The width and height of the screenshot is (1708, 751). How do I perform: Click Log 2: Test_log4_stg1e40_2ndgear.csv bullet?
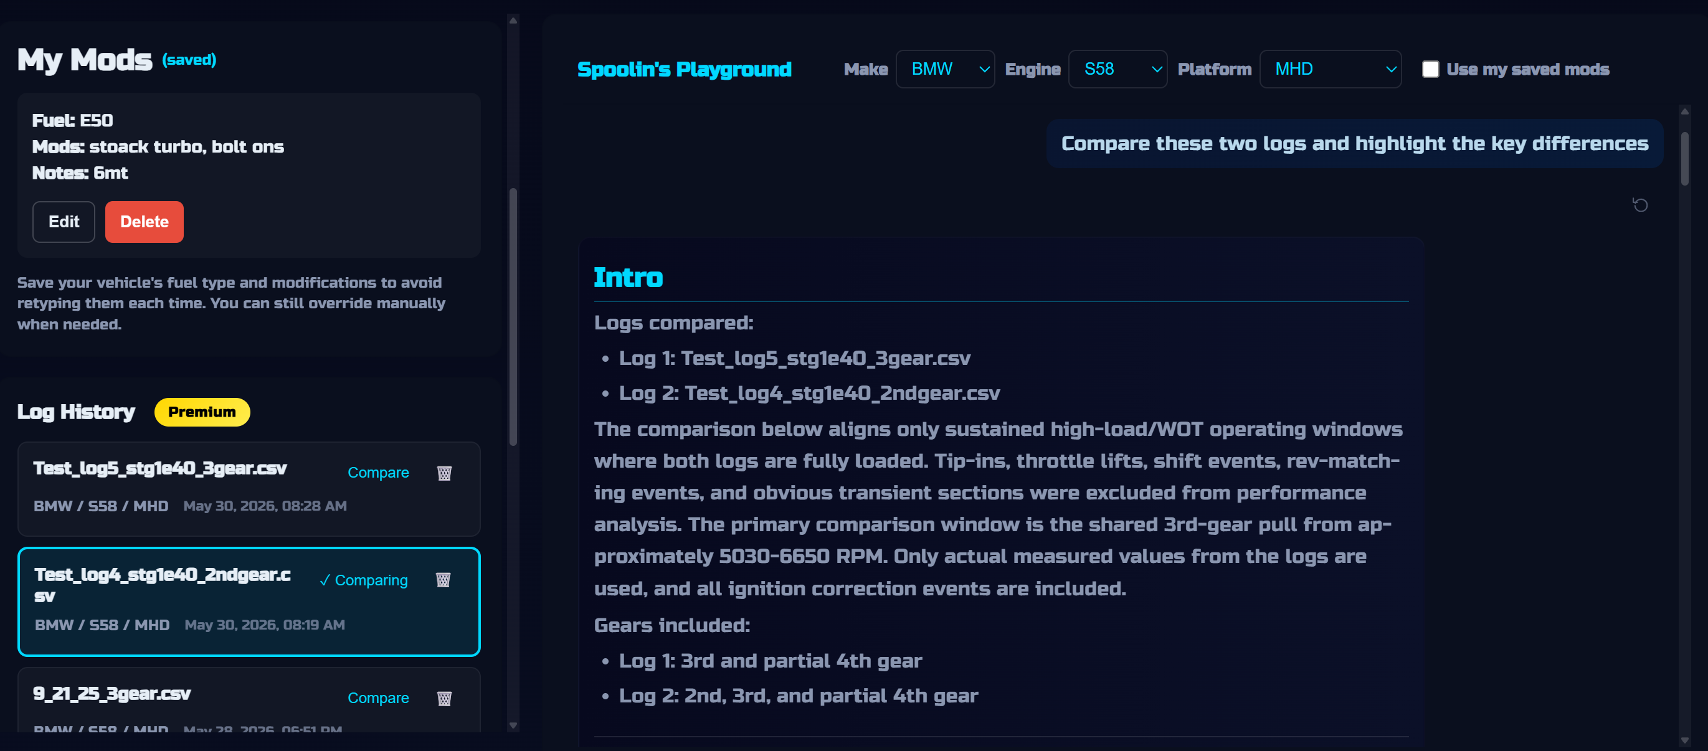tap(809, 393)
